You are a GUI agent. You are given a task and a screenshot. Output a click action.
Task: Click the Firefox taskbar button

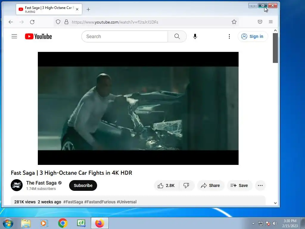pos(99,223)
